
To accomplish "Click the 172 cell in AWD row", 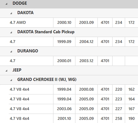I will click(131, 23).
